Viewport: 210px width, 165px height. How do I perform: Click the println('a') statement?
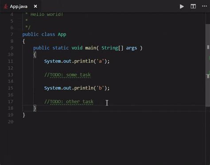tap(77, 61)
